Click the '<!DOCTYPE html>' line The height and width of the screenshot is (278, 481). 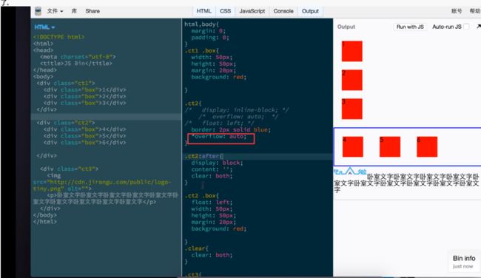58,37
